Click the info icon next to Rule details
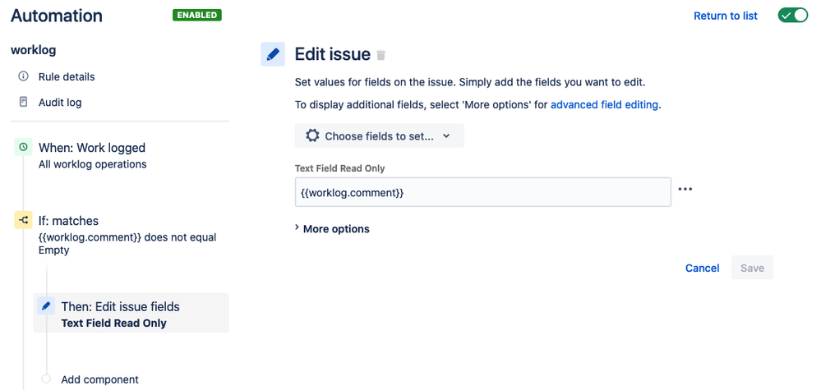 click(23, 76)
